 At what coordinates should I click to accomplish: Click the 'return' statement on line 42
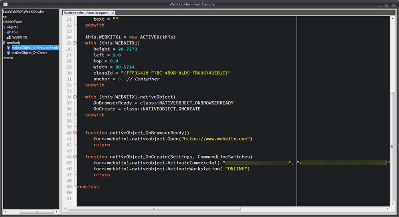point(101,145)
